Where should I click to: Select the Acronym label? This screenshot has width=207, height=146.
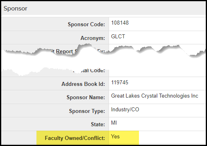tap(93, 38)
